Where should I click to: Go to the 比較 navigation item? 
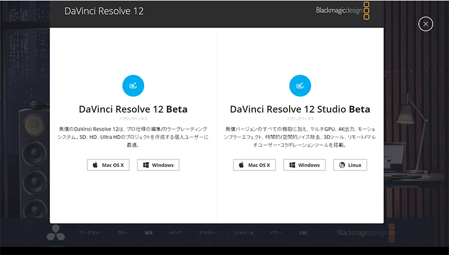303,233
